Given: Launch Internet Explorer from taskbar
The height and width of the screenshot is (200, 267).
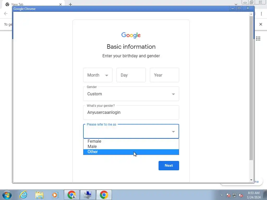Looking at the screenshot, I should 23,195.
